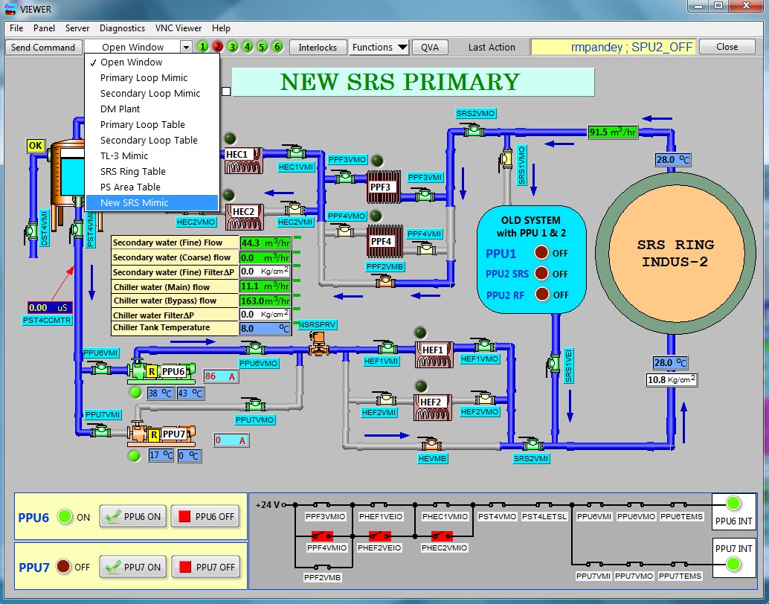This screenshot has width=769, height=604.
Task: Click the PPU7 pump icon
Action: click(x=161, y=434)
